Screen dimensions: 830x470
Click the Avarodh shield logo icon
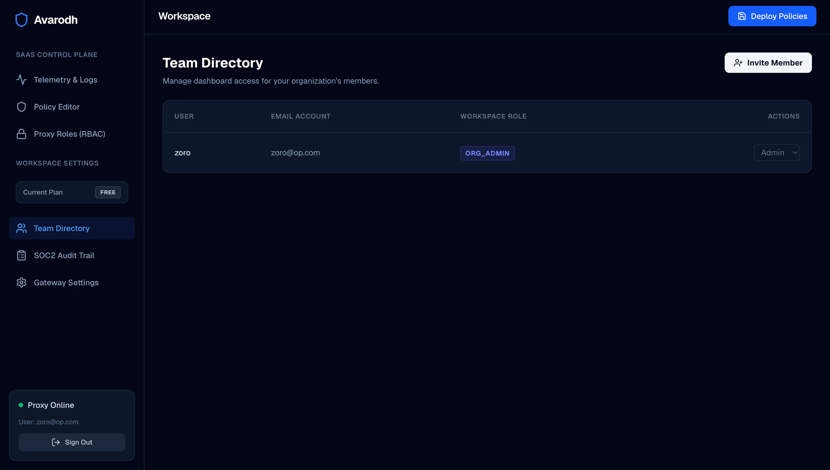[x=22, y=20]
